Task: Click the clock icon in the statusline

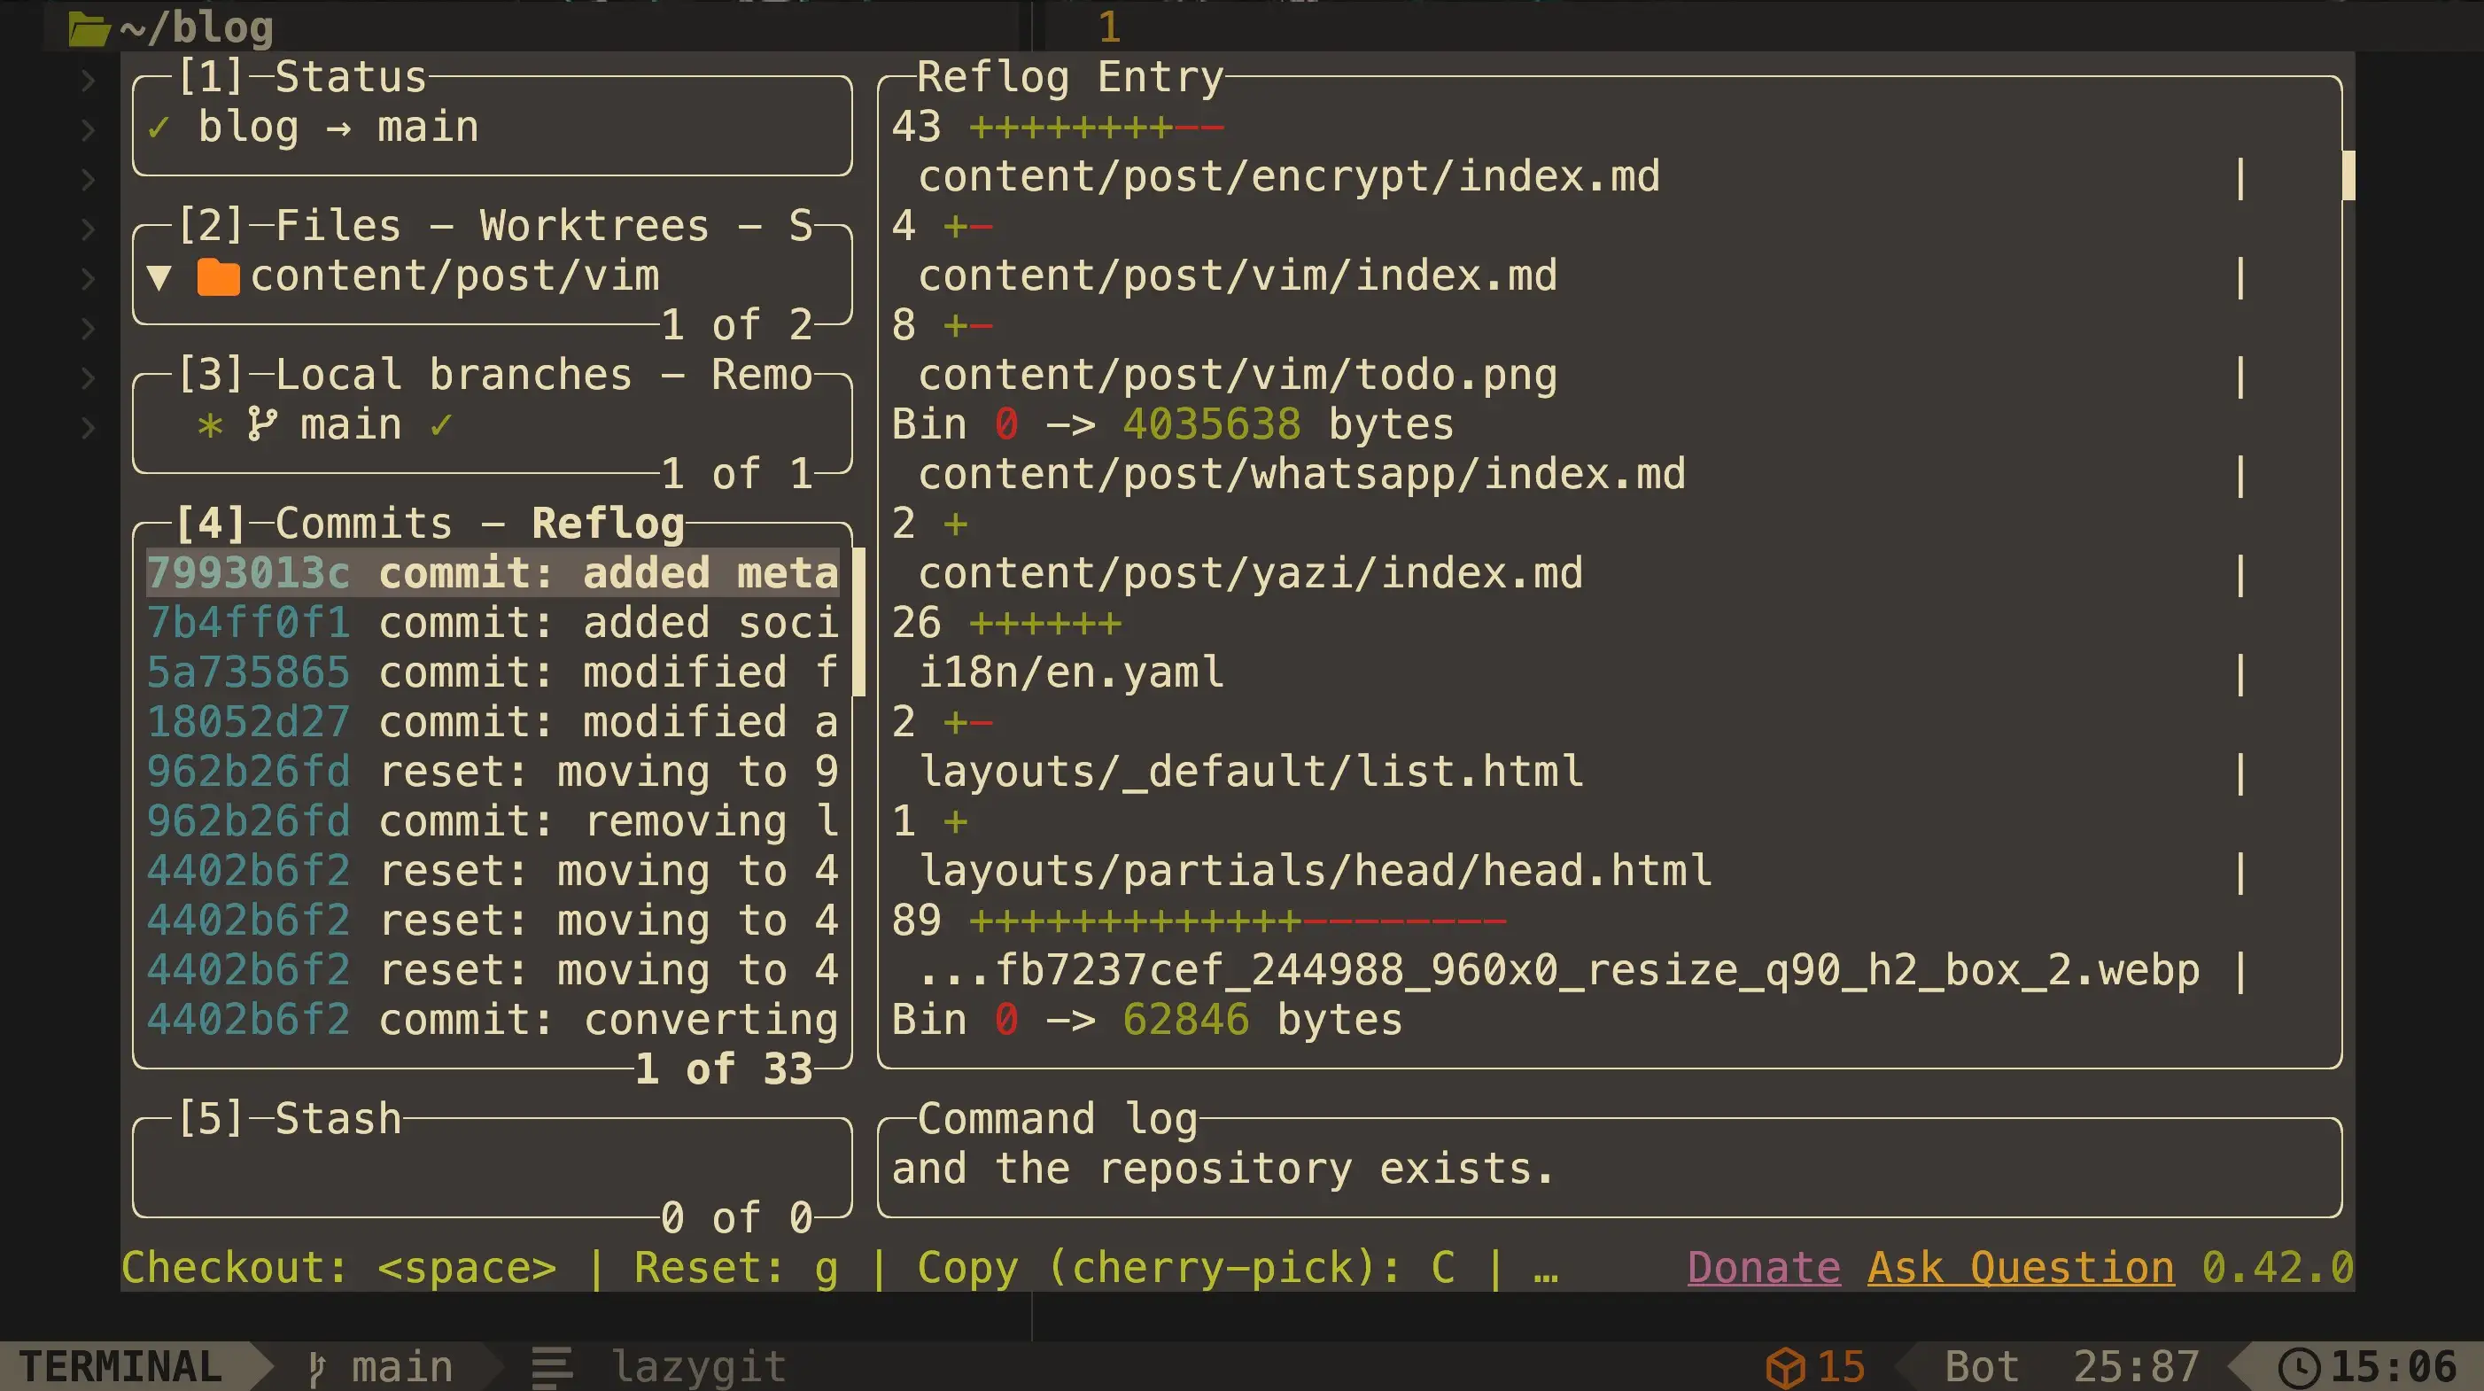Action: tap(2299, 1367)
